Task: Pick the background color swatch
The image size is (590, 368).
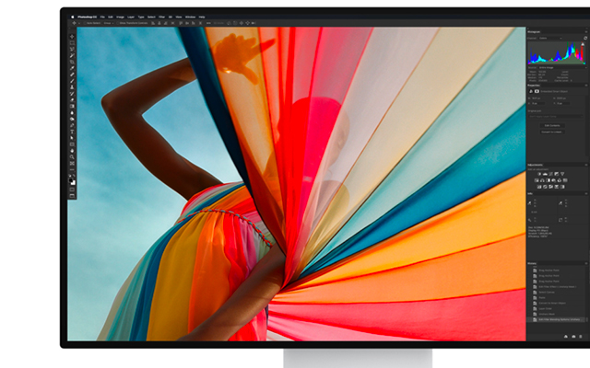Action: click(74, 182)
